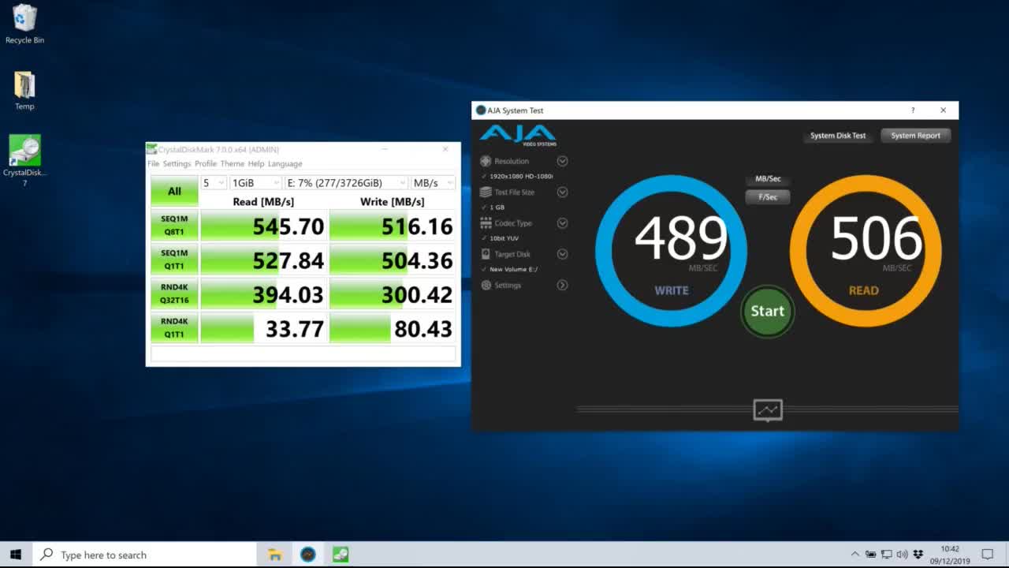Image resolution: width=1009 pixels, height=568 pixels.
Task: Expand the AJA Settings arrow
Action: (562, 285)
